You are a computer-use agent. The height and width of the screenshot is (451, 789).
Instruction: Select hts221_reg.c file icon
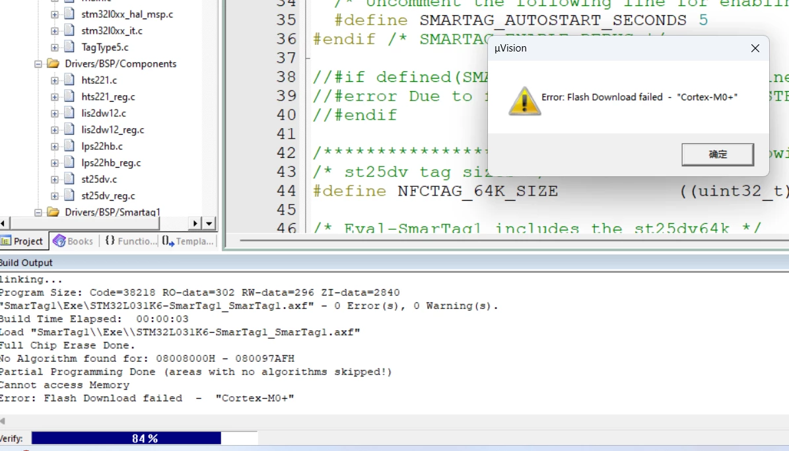pyautogui.click(x=69, y=96)
